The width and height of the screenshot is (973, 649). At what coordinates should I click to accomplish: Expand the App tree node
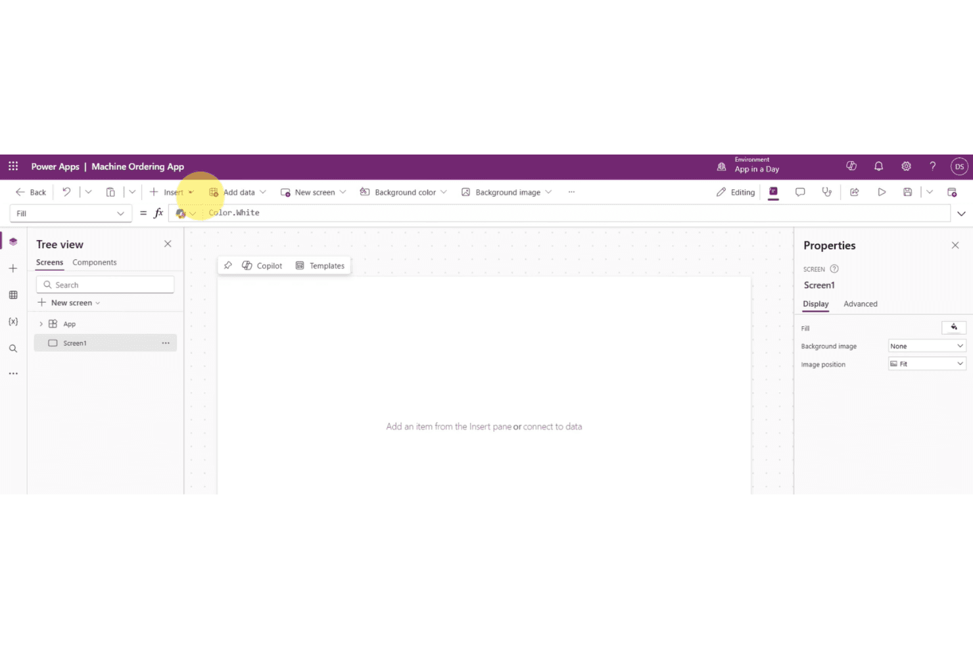[x=41, y=324]
